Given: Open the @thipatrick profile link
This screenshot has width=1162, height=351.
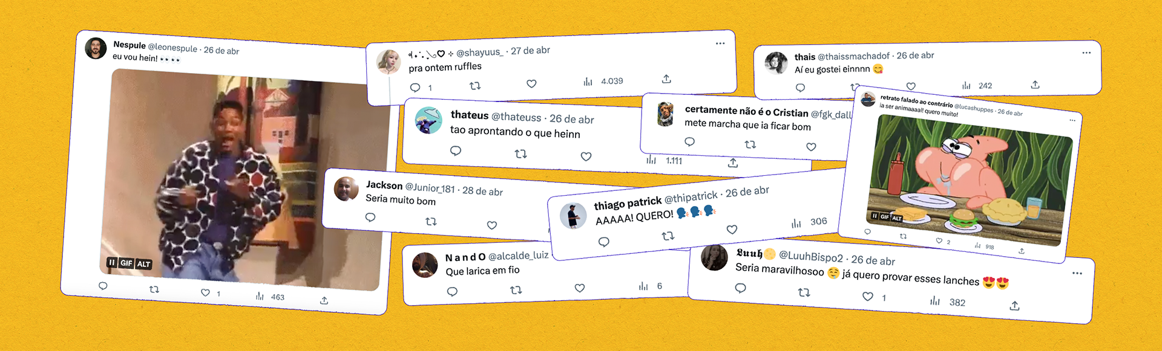Looking at the screenshot, I should coord(691,196).
